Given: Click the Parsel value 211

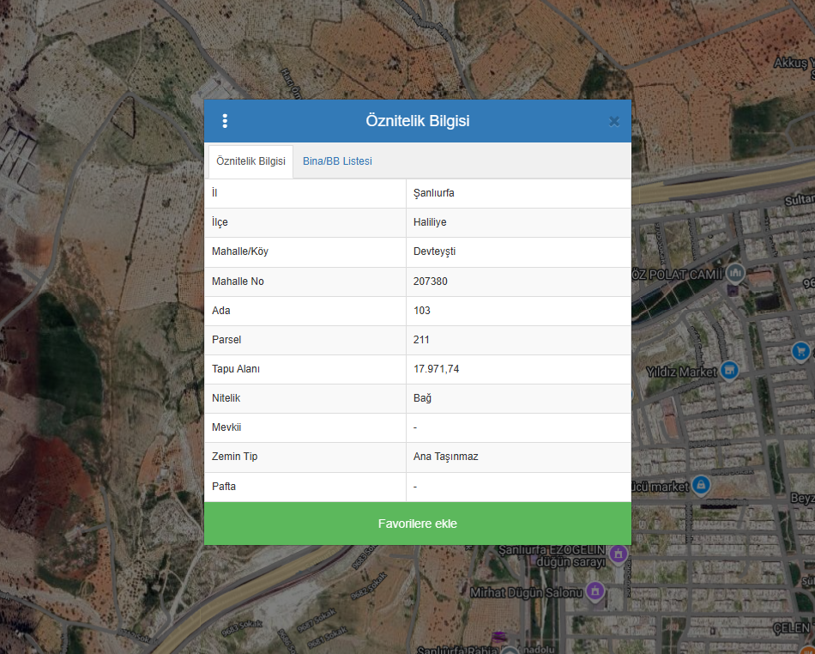Looking at the screenshot, I should tap(421, 340).
